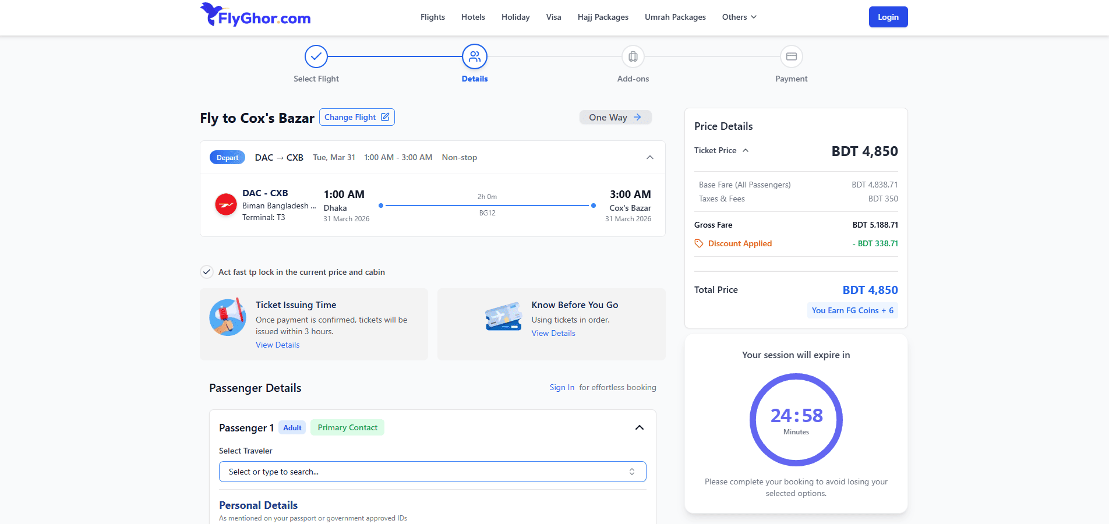Click the Taxes & Fees row label

722,199
